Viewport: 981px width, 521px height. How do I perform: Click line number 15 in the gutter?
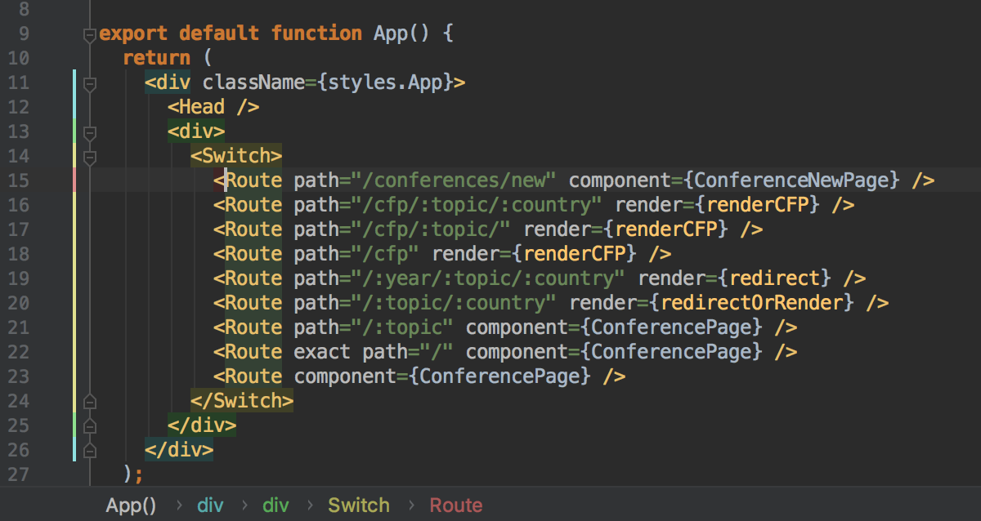[x=18, y=180]
